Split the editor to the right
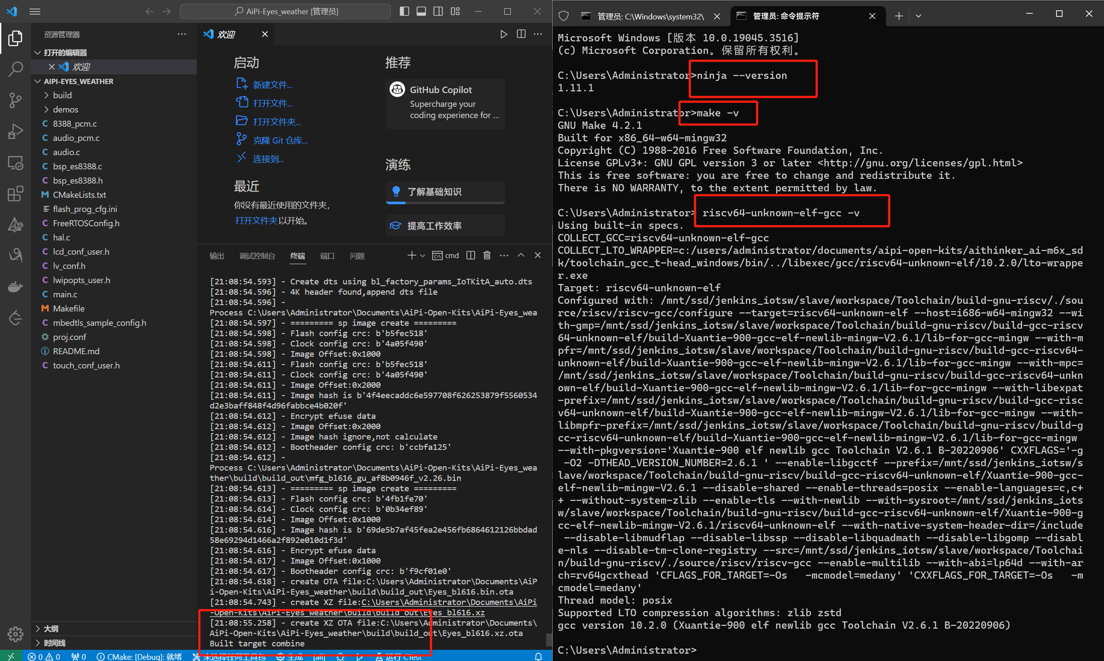Viewport: 1104px width, 661px height. [521, 34]
